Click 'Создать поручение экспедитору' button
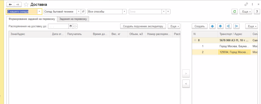Image resolution: width=261 pixels, height=104 pixels. pyautogui.click(x=143, y=26)
